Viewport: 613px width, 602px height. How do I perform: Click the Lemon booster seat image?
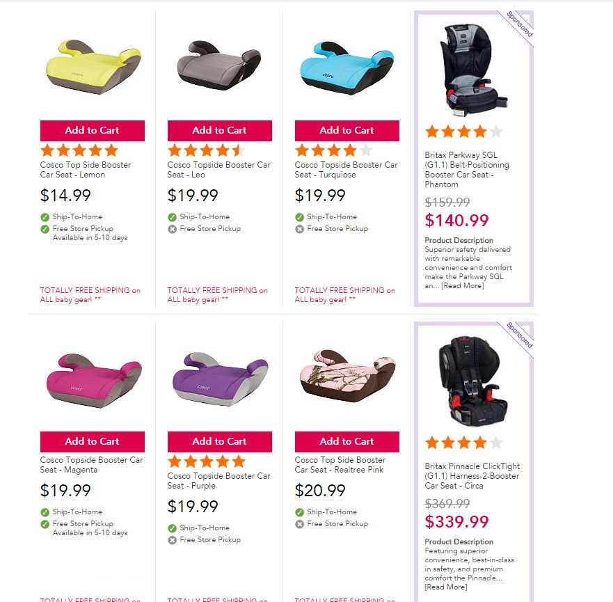tap(93, 68)
